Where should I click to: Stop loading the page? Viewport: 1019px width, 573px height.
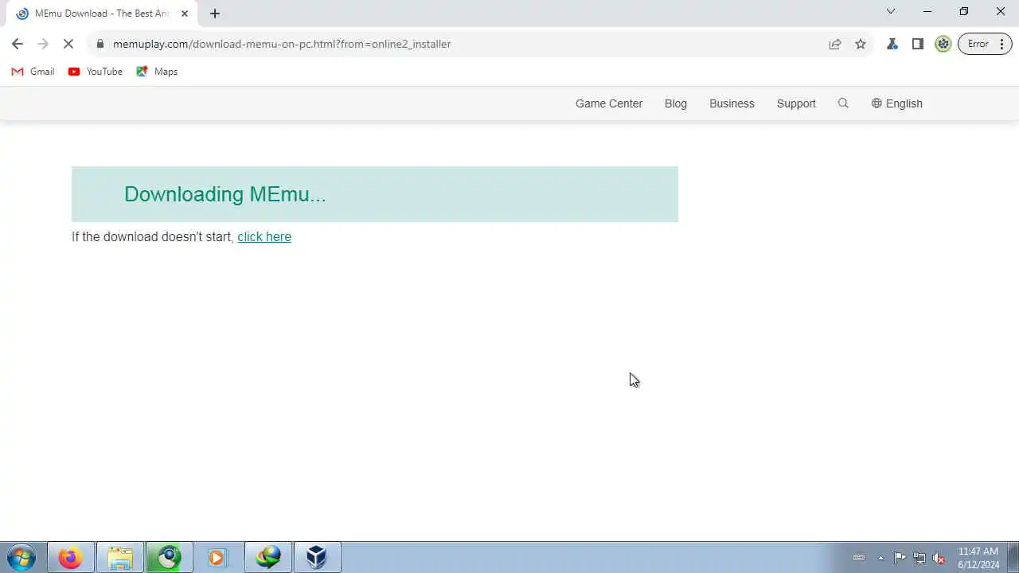pos(68,44)
